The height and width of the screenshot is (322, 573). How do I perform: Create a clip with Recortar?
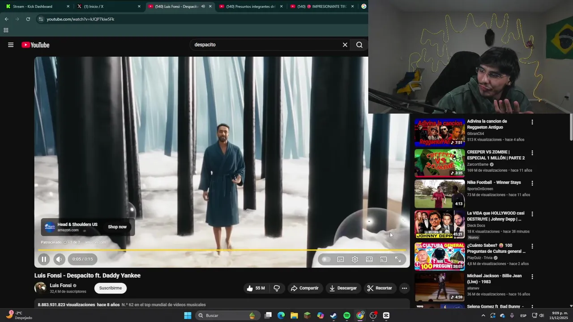pos(380,288)
